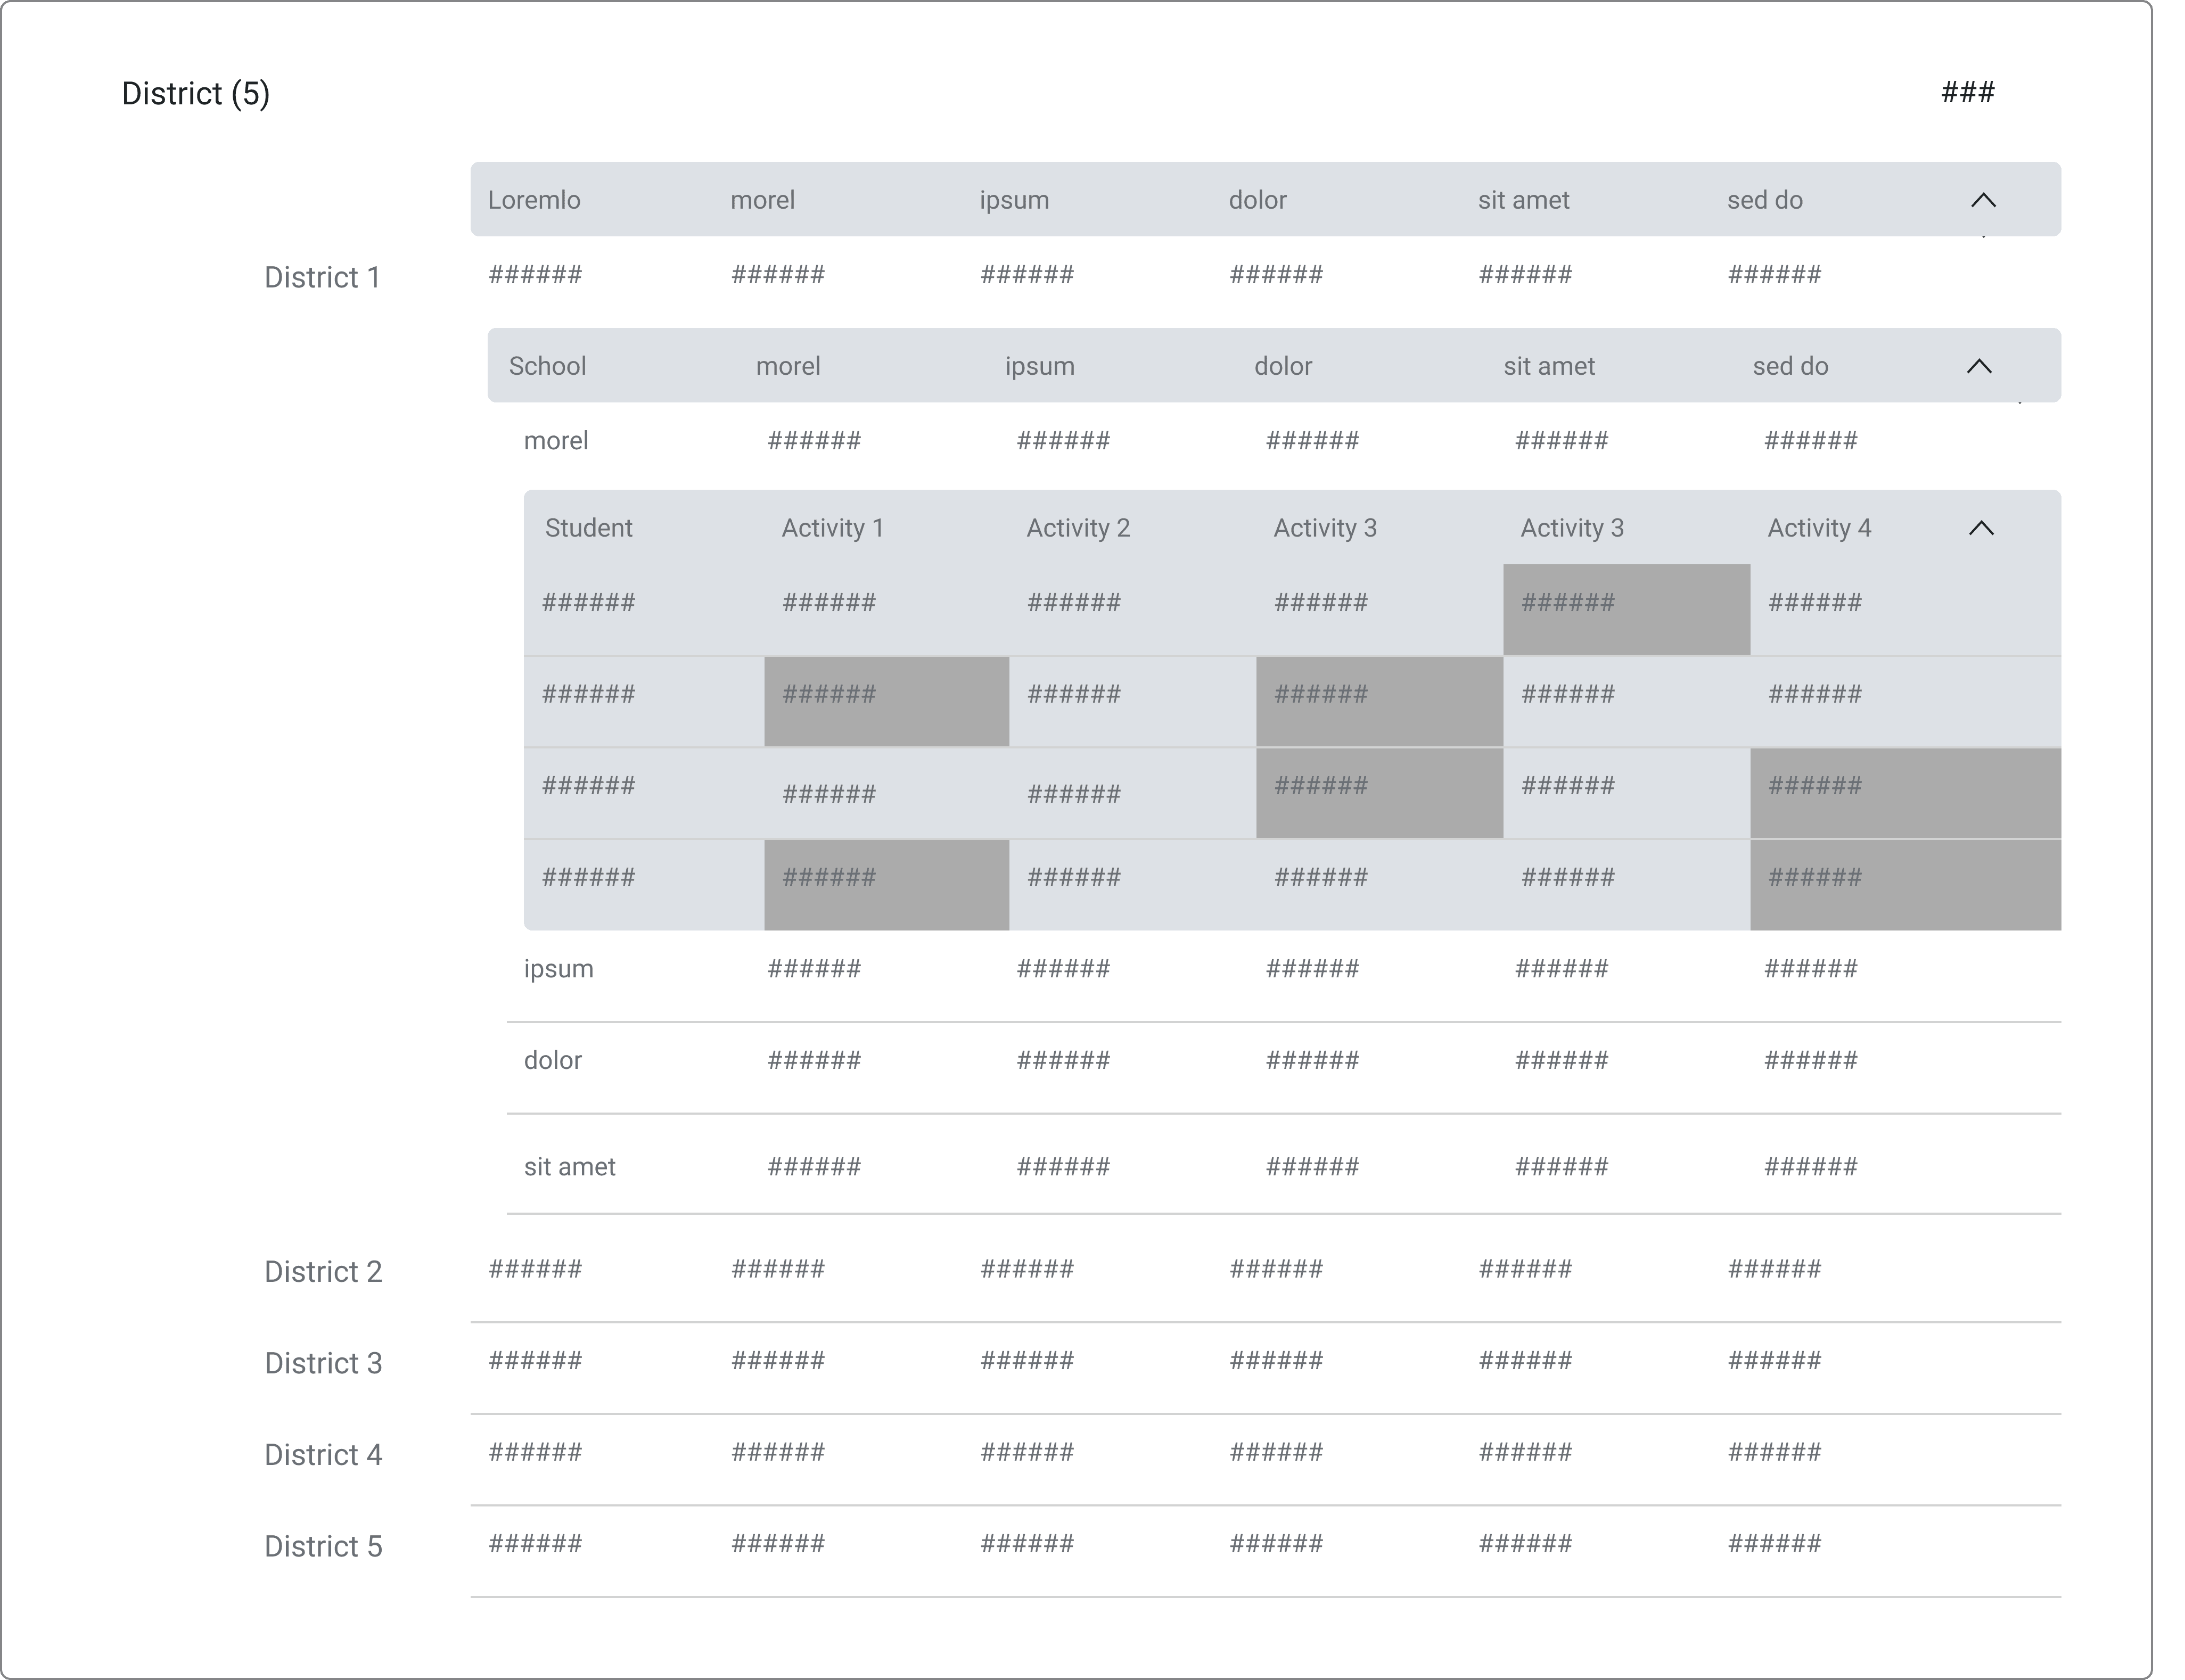The image size is (2185, 1680).
Task: Collapse the Student activity table chevron
Action: pyautogui.click(x=1980, y=528)
